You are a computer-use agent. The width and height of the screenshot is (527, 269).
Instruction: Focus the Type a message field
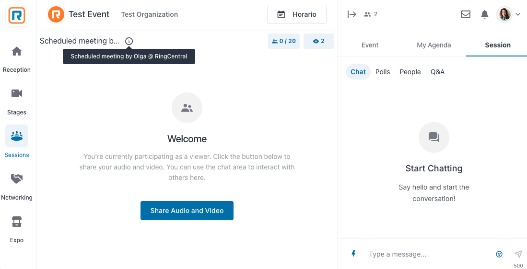pyautogui.click(x=429, y=254)
